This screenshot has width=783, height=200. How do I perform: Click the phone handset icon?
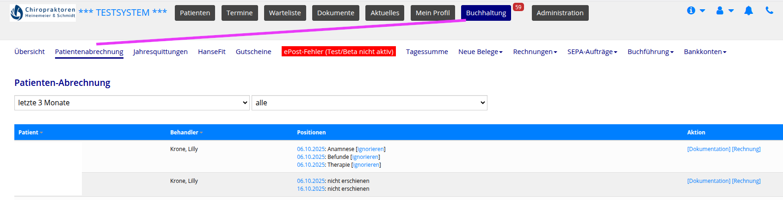[x=769, y=10]
